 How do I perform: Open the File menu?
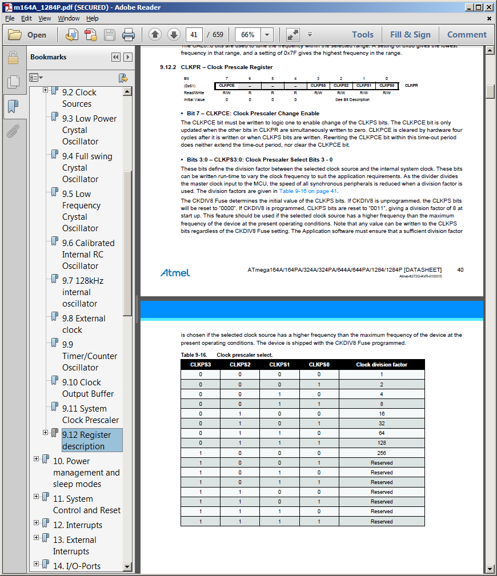[x=10, y=18]
